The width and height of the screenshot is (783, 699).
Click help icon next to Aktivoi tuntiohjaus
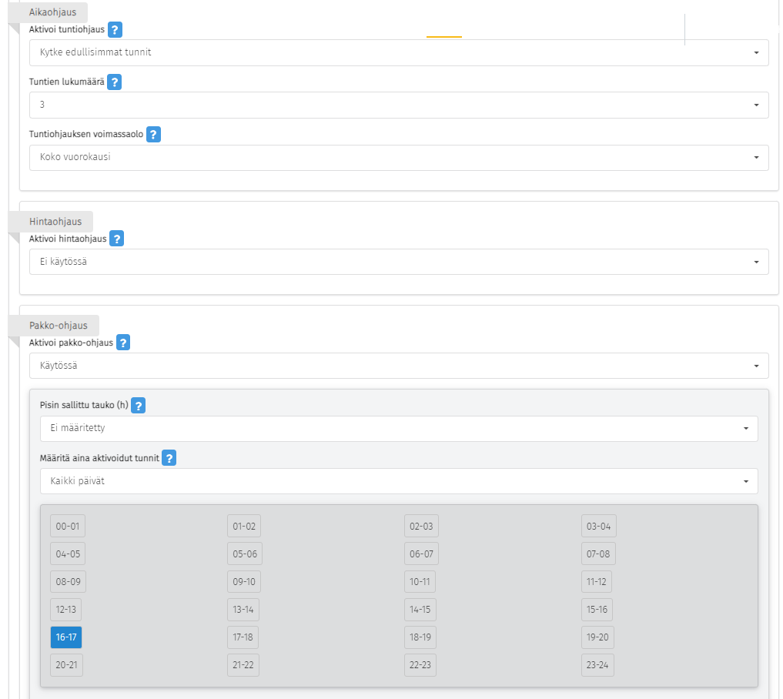(x=115, y=30)
